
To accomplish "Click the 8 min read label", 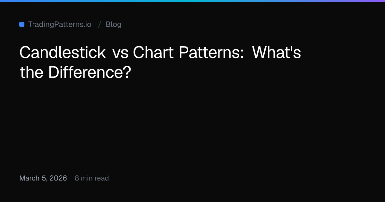I will (x=92, y=178).
